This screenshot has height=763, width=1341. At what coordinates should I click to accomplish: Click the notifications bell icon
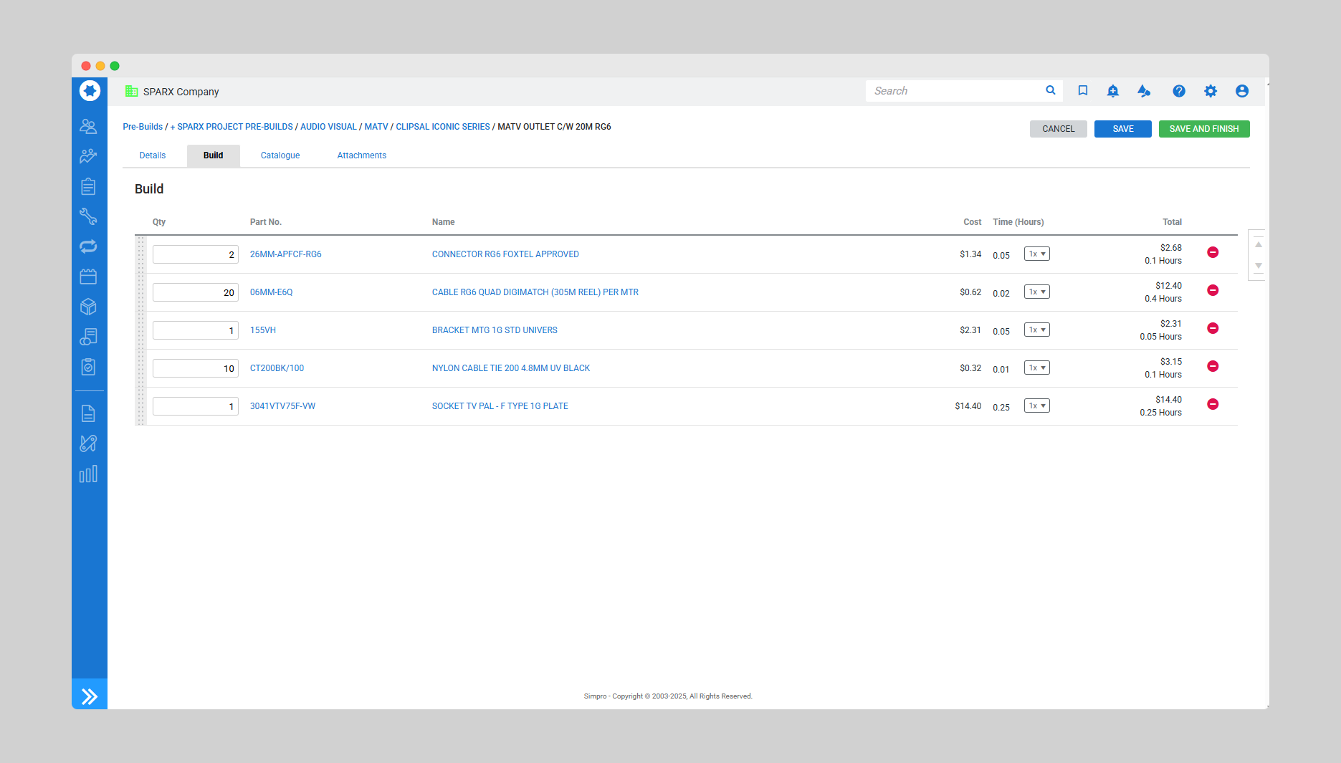(x=1112, y=91)
